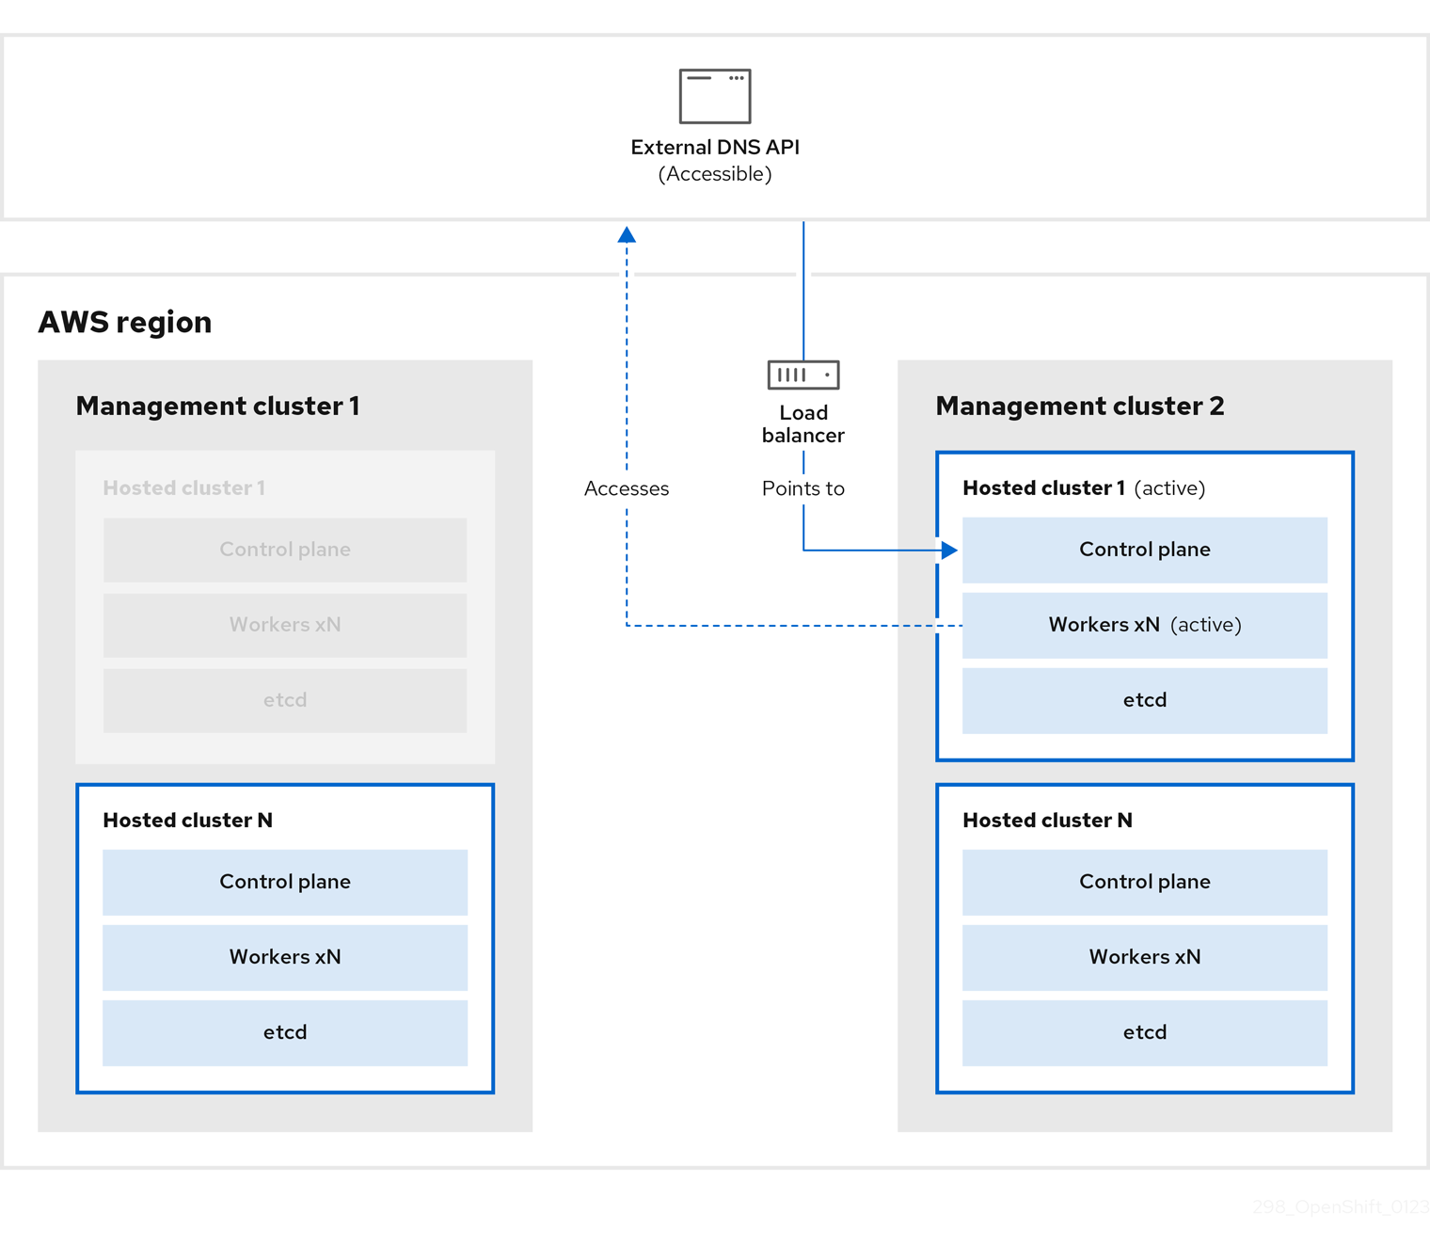Click the "AWS region" heading
The height and width of the screenshot is (1245, 1430).
125,322
